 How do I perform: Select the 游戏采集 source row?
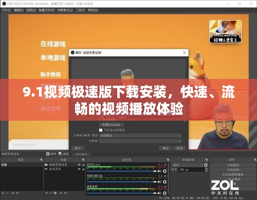coord(64,169)
